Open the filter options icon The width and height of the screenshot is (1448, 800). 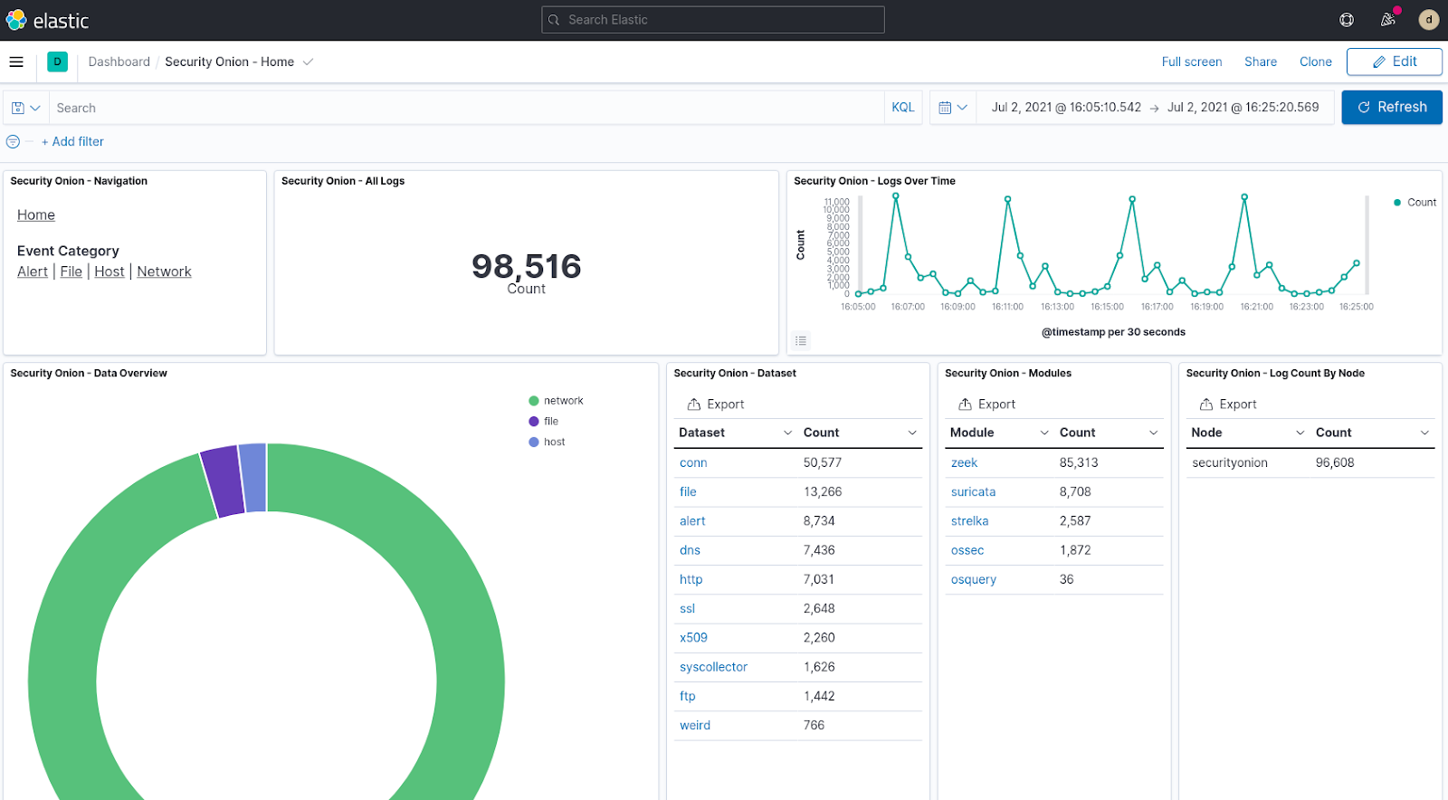13,142
